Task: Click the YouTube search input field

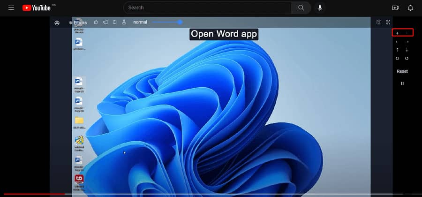Action: pyautogui.click(x=207, y=8)
